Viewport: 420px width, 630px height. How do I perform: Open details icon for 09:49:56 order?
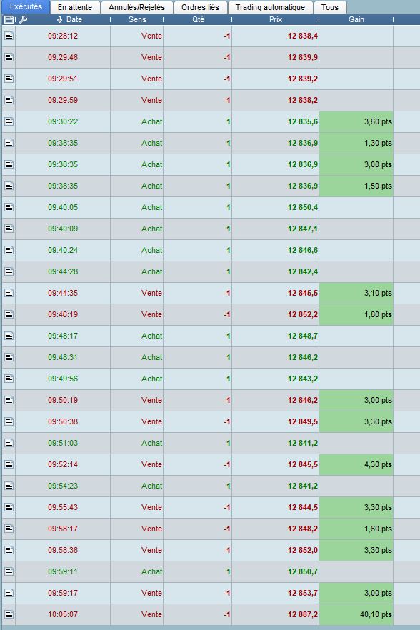(x=9, y=379)
